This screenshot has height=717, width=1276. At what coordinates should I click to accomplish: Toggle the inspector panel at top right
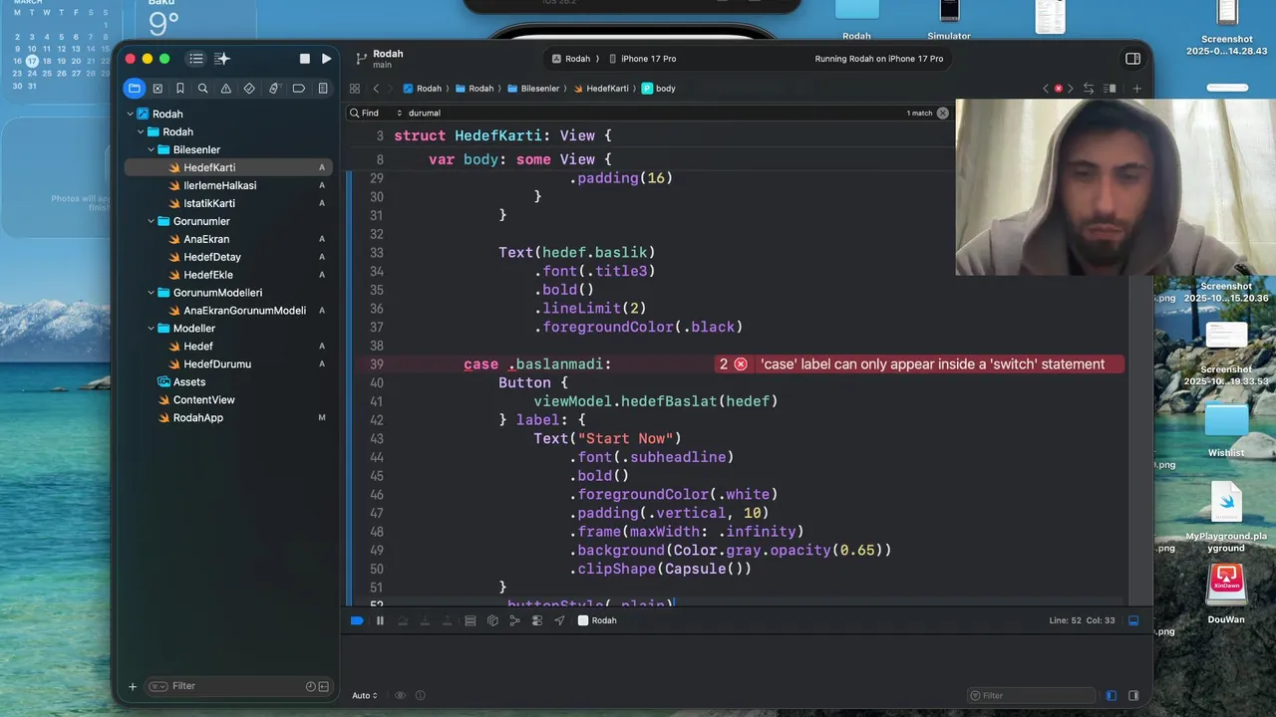[x=1132, y=59]
